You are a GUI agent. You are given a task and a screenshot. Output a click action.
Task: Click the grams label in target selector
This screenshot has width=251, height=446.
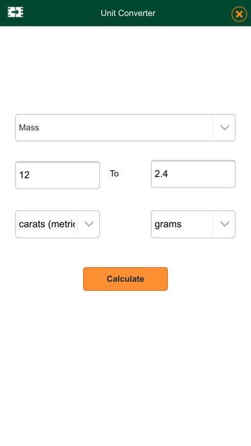[168, 224]
